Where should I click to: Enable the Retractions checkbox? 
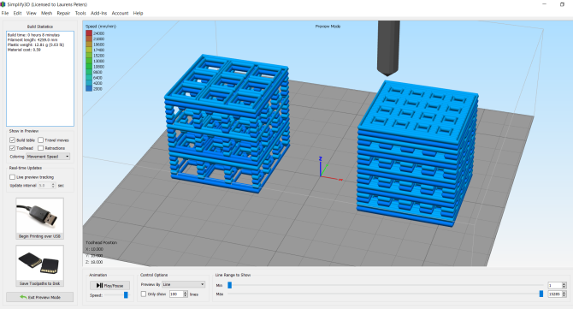click(40, 148)
